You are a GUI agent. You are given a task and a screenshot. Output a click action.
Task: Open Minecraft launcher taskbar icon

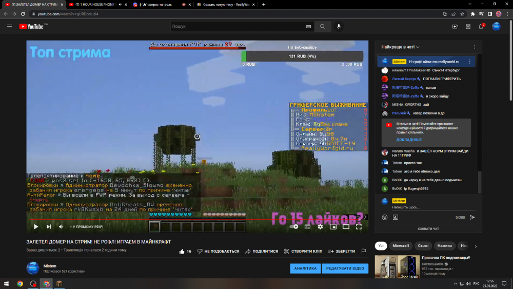click(59, 284)
